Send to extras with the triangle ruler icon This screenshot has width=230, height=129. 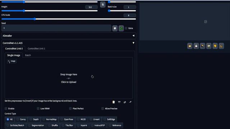tap(221, 46)
